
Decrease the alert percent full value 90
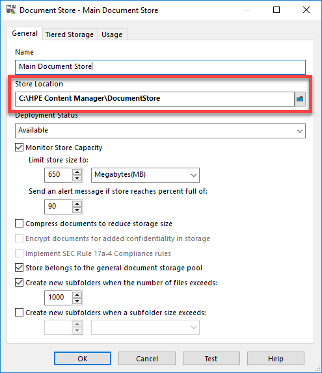77,210
